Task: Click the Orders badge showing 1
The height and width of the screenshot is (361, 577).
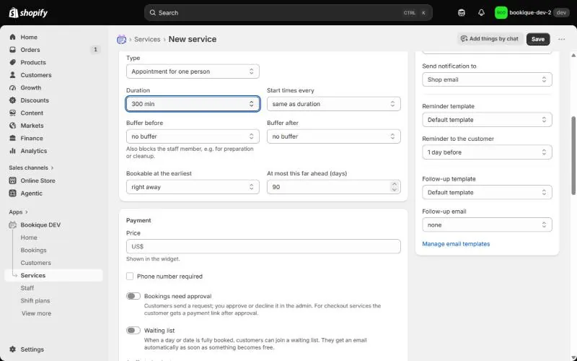Action: point(95,49)
